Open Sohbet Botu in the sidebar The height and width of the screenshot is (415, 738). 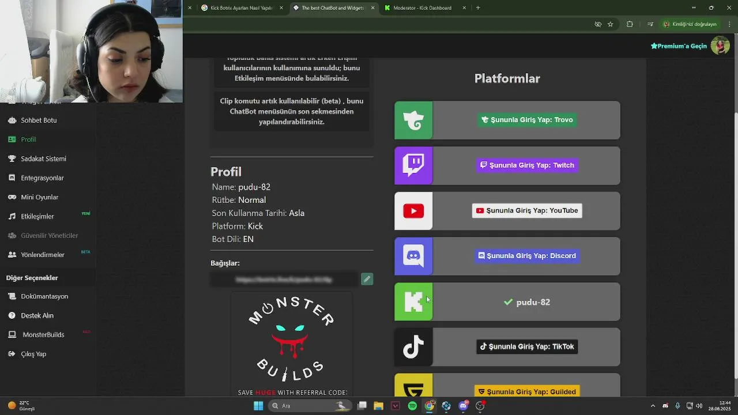pyautogui.click(x=39, y=120)
